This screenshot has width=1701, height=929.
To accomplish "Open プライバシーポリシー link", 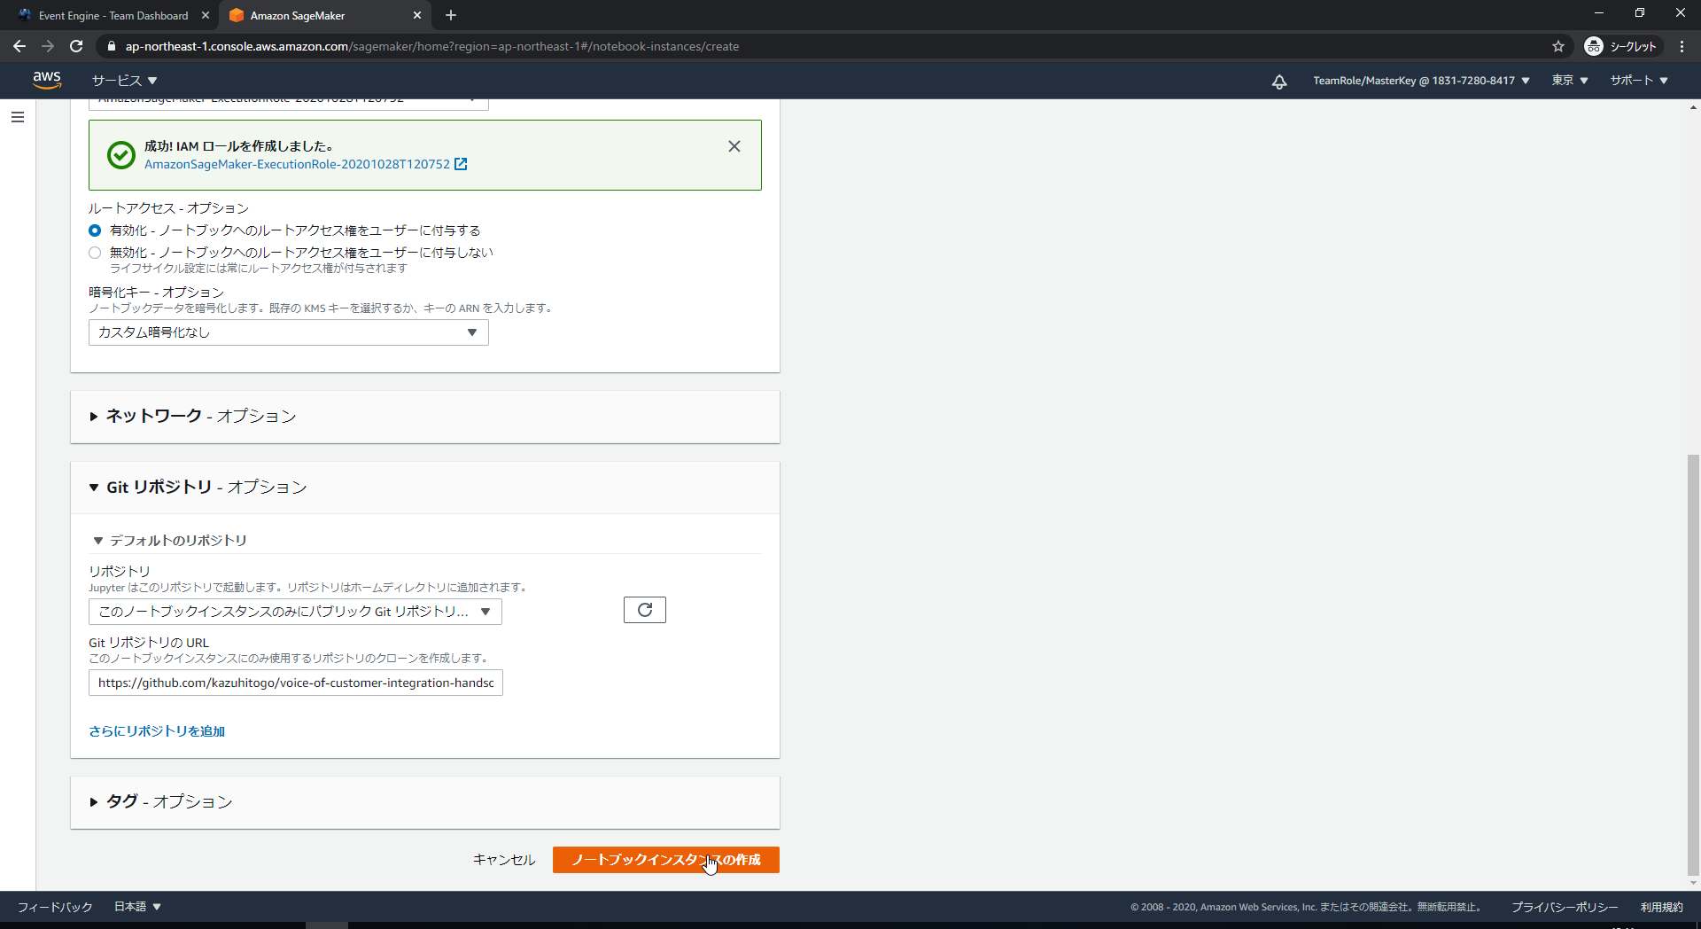I will click(x=1565, y=907).
